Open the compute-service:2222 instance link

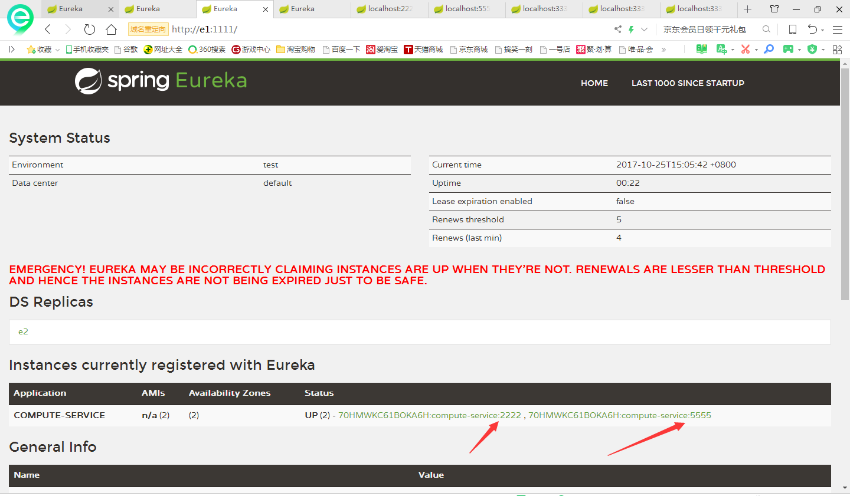tap(430, 416)
